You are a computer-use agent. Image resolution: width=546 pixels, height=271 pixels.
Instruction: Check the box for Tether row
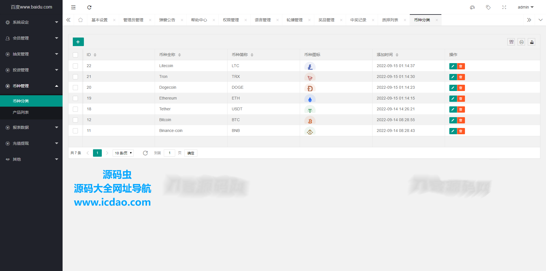tap(75, 109)
